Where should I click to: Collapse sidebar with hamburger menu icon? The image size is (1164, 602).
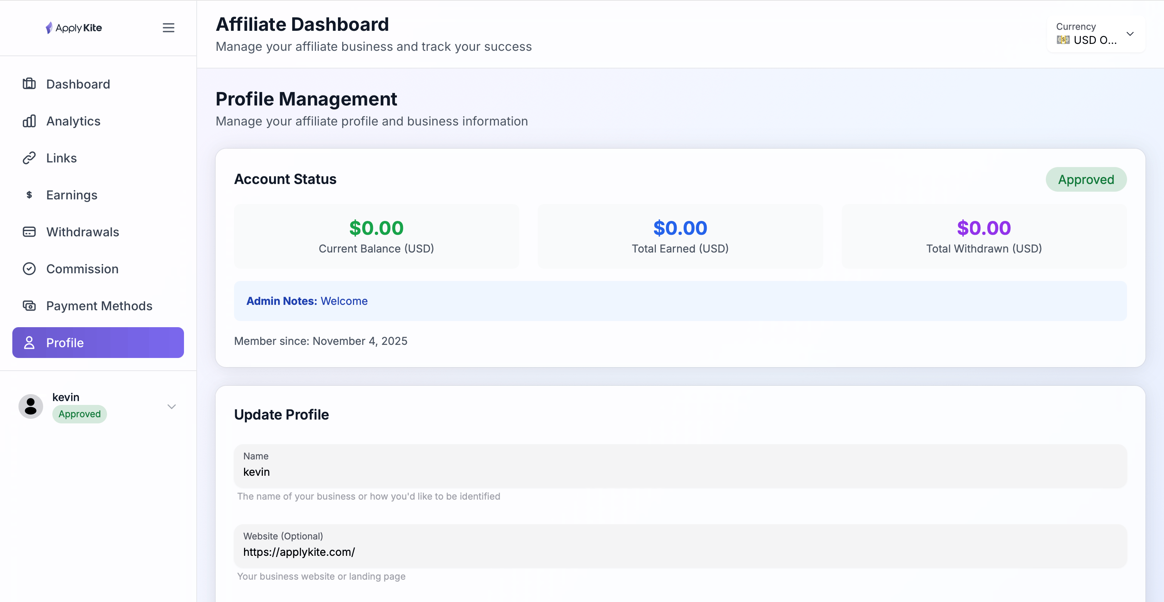pos(169,28)
